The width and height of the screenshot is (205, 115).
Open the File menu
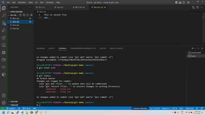coord(8,2)
